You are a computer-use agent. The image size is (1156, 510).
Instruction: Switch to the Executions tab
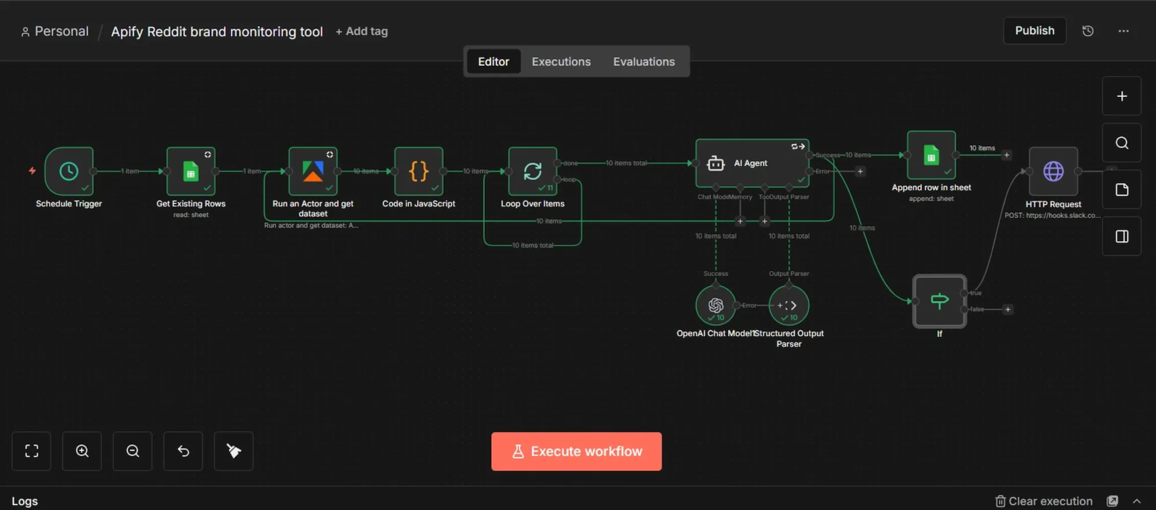561,62
